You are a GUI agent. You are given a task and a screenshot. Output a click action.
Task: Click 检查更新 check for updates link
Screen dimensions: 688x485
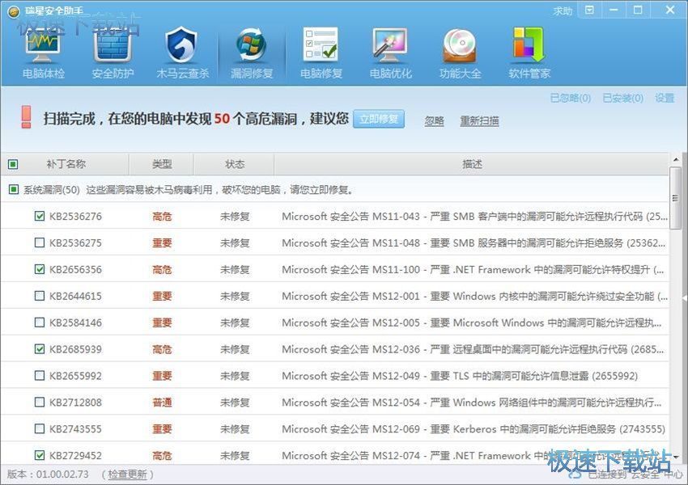click(127, 474)
